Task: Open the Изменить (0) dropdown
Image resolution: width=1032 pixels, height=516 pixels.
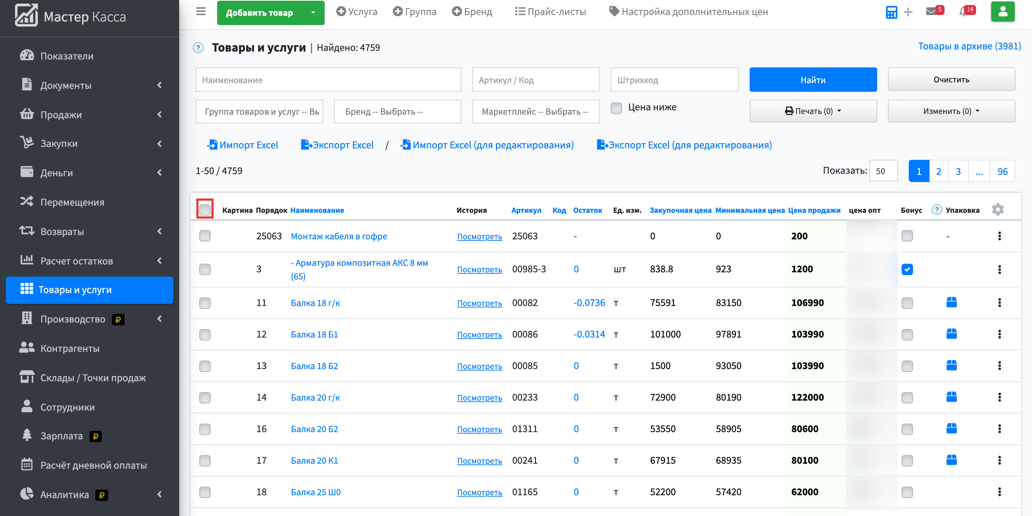Action: (951, 111)
